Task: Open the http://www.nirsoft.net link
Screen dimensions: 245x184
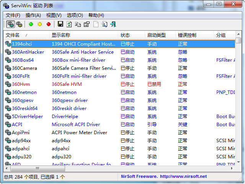Action: [x=183, y=177]
